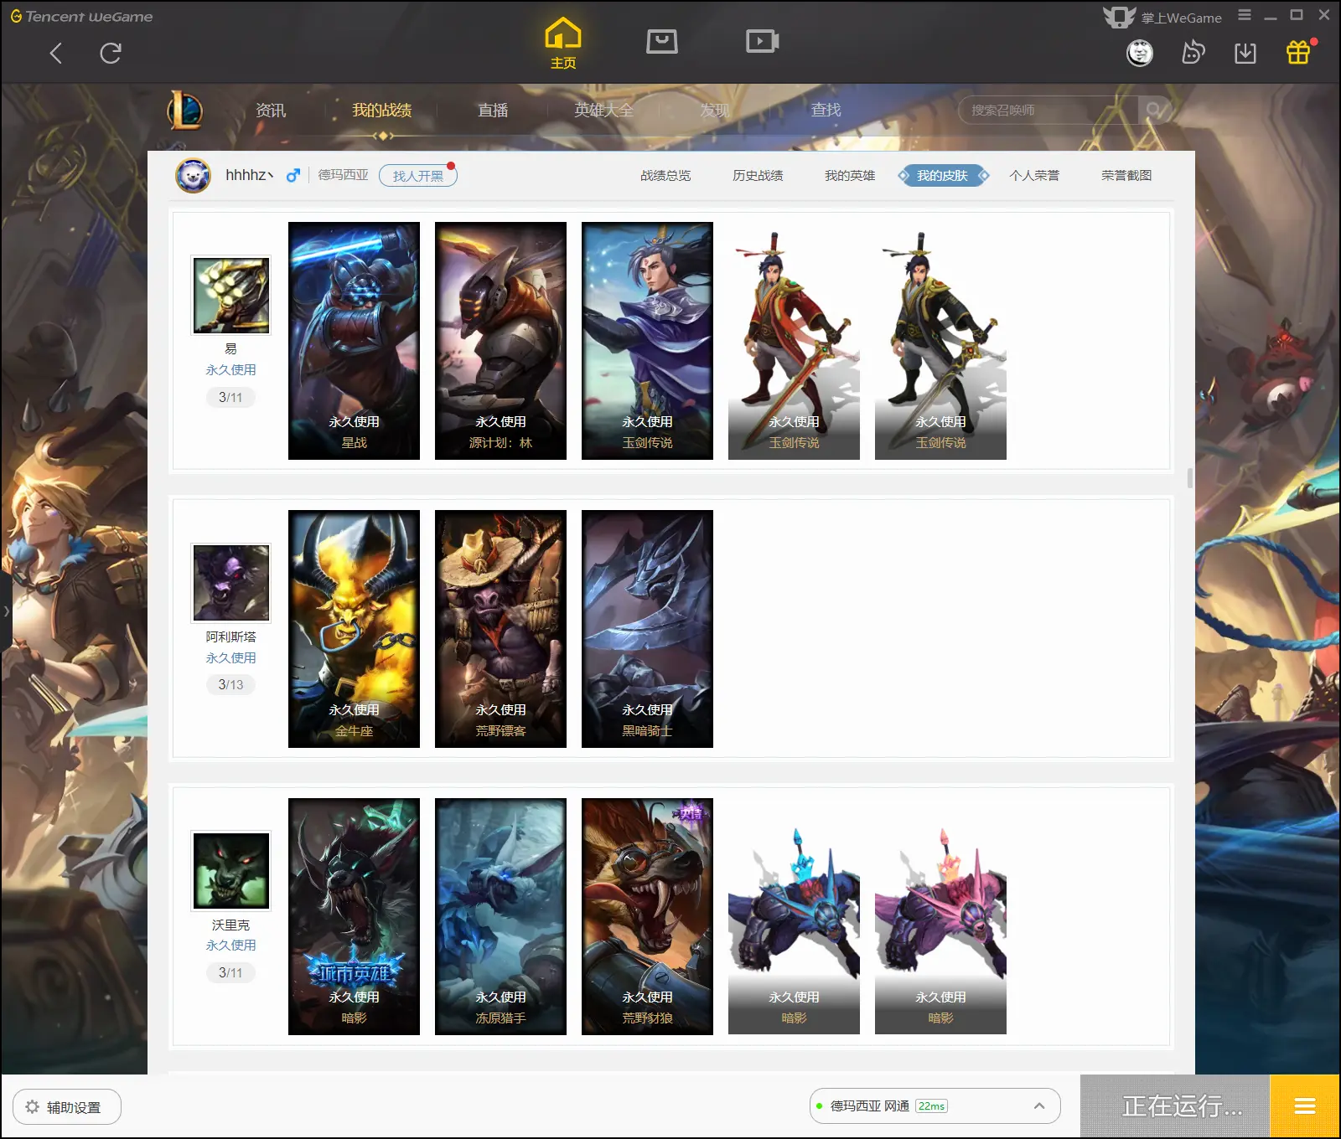Image resolution: width=1341 pixels, height=1139 pixels.
Task: Open the 玉剑传说 splash art card
Action: [x=647, y=341]
